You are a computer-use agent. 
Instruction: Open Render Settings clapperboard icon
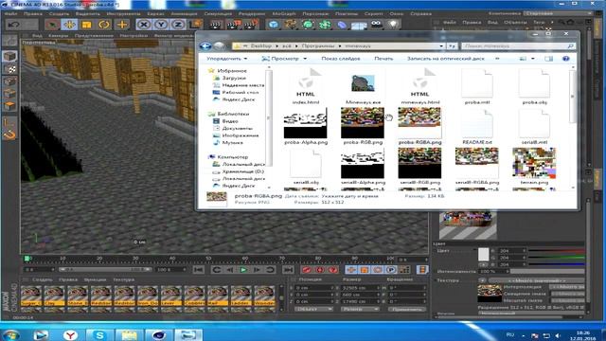[x=251, y=25]
